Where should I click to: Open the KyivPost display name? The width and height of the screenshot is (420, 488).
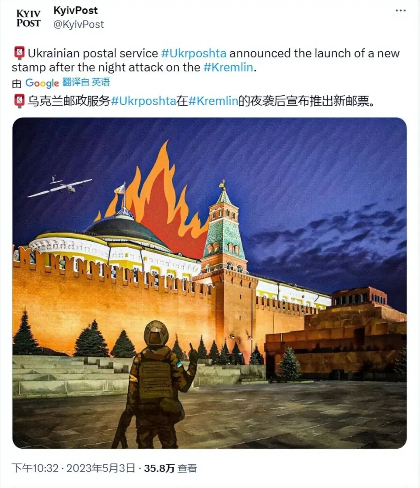(76, 10)
